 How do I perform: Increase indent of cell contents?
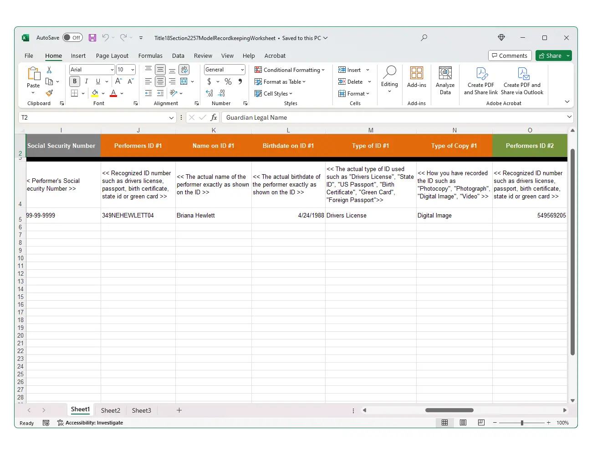(160, 93)
